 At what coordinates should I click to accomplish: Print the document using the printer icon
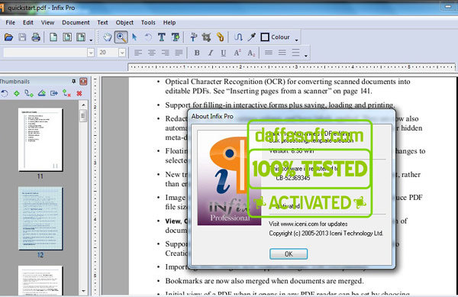click(36, 37)
